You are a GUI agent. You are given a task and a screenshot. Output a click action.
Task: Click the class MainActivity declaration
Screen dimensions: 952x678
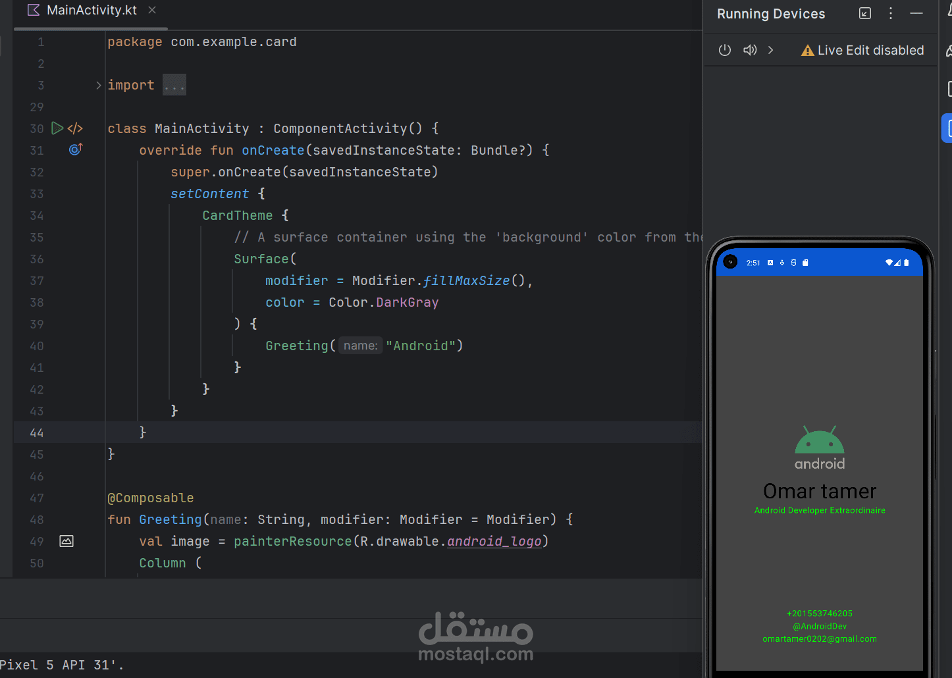click(x=273, y=128)
